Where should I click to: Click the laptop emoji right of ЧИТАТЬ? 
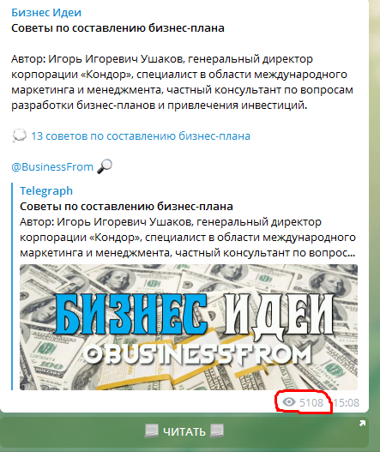[217, 431]
